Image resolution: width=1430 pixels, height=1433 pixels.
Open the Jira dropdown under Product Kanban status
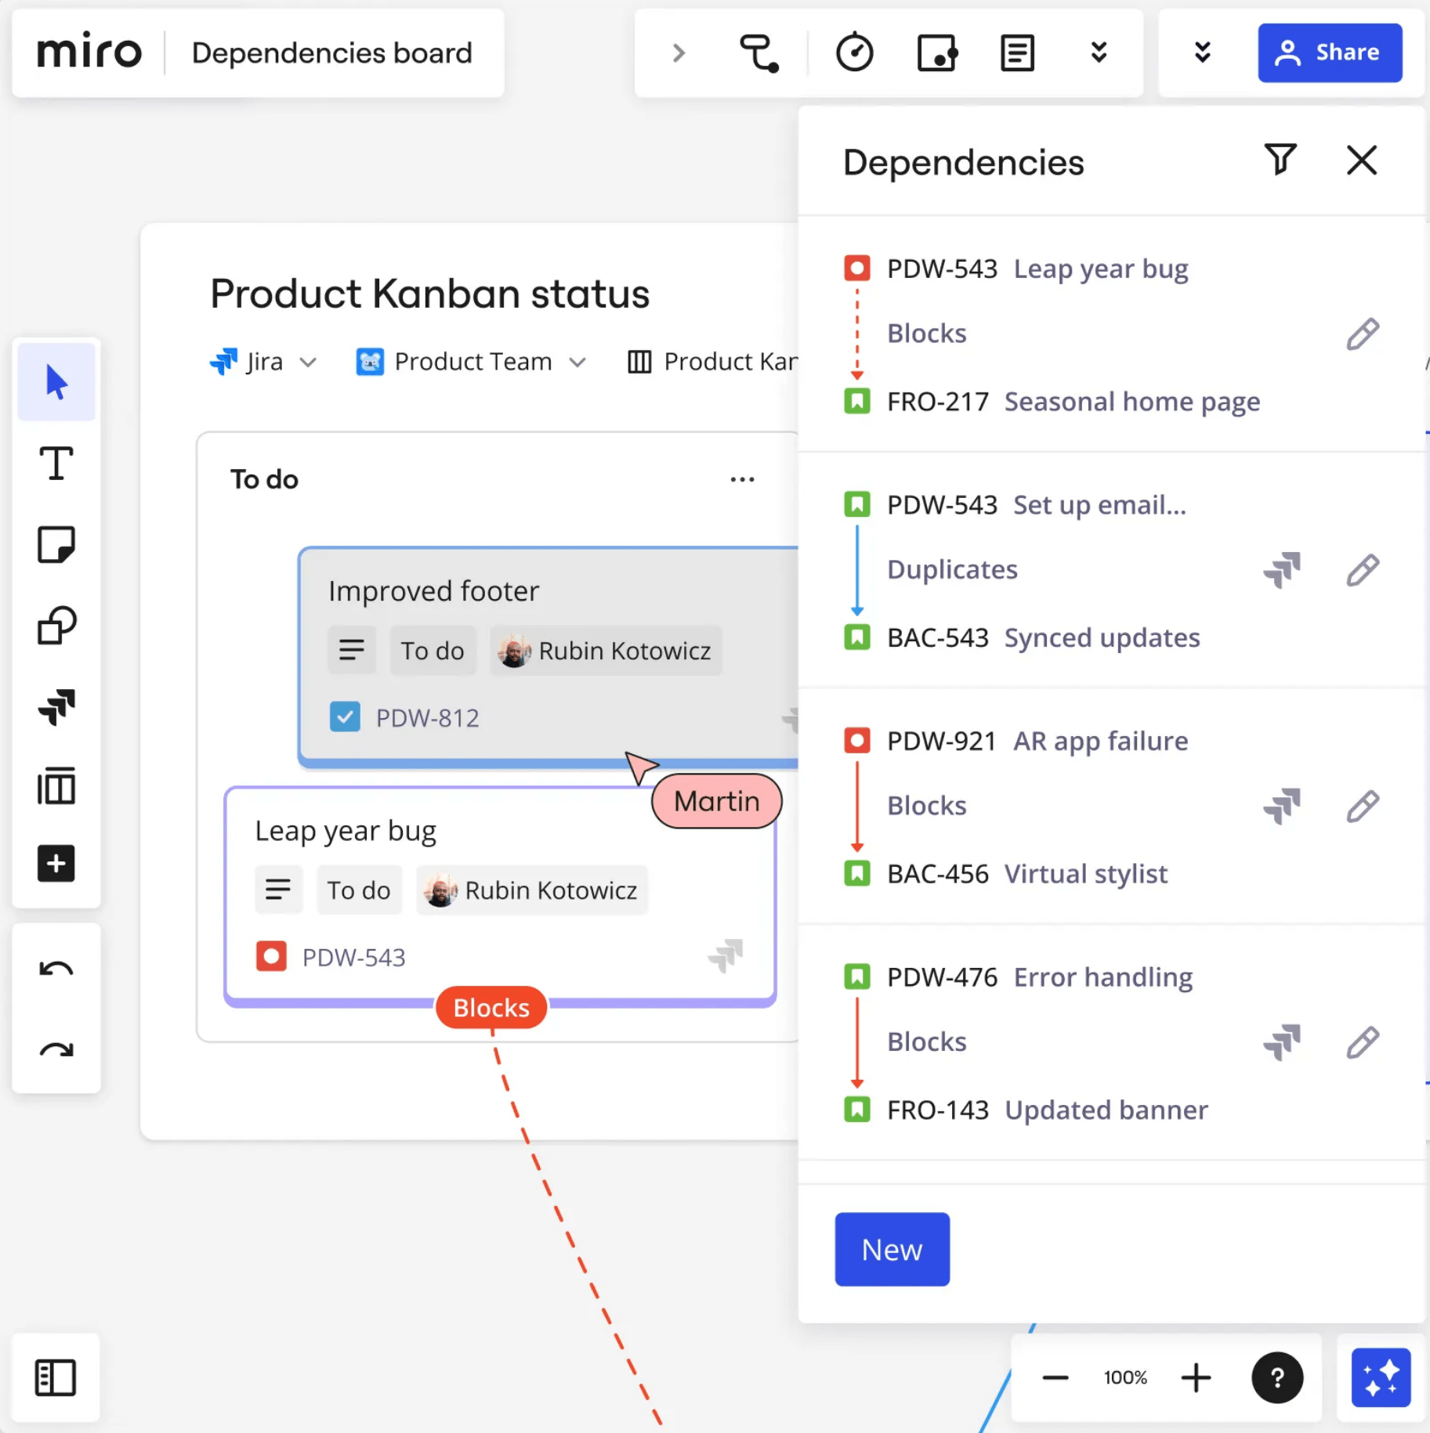point(308,362)
